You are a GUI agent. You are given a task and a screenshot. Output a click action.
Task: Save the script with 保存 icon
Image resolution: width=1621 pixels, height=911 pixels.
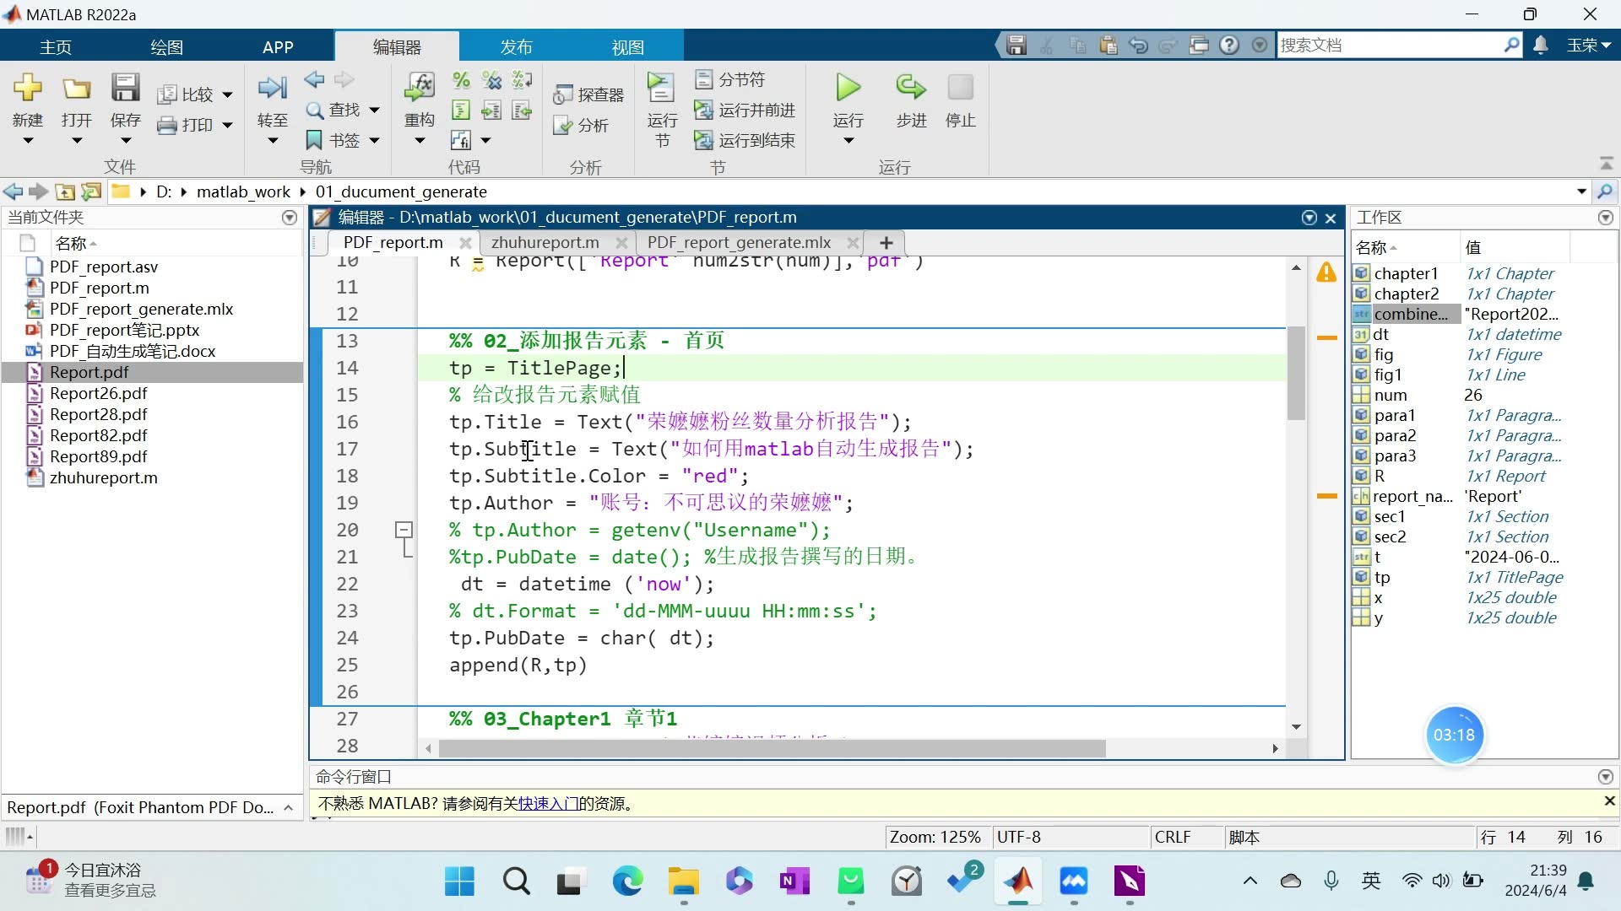pyautogui.click(x=125, y=89)
